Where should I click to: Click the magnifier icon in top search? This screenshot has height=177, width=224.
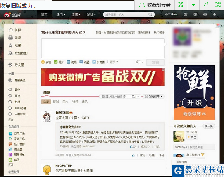coord(150,15)
